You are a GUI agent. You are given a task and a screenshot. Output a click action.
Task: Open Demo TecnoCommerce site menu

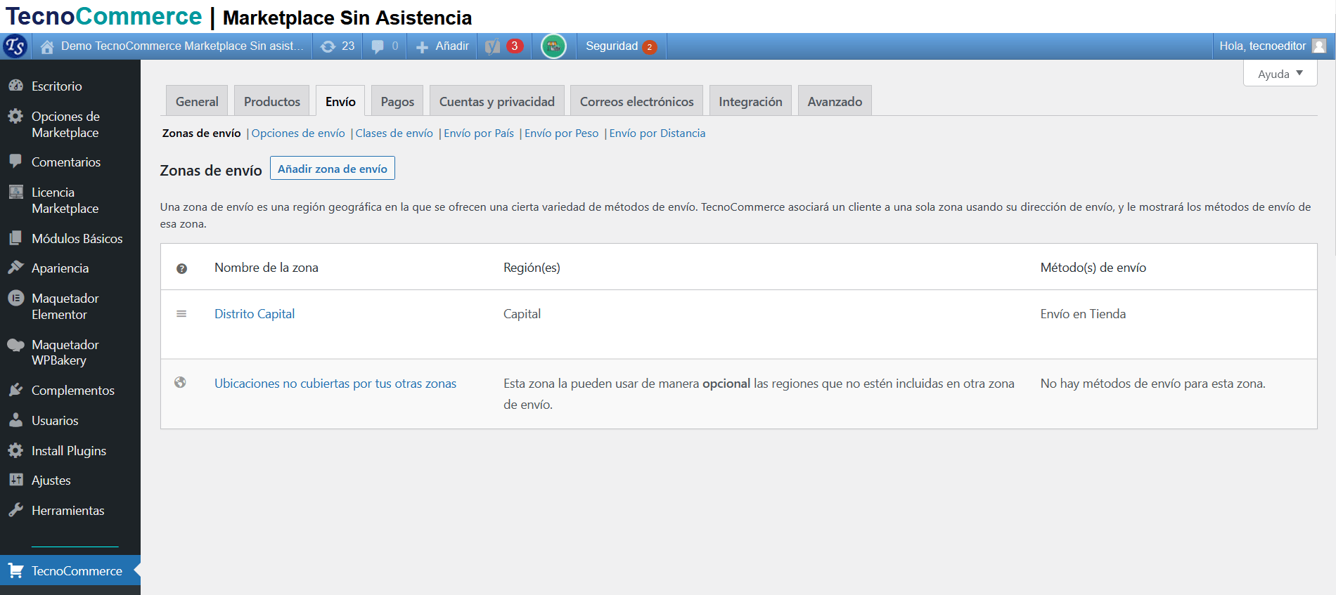pyautogui.click(x=172, y=46)
